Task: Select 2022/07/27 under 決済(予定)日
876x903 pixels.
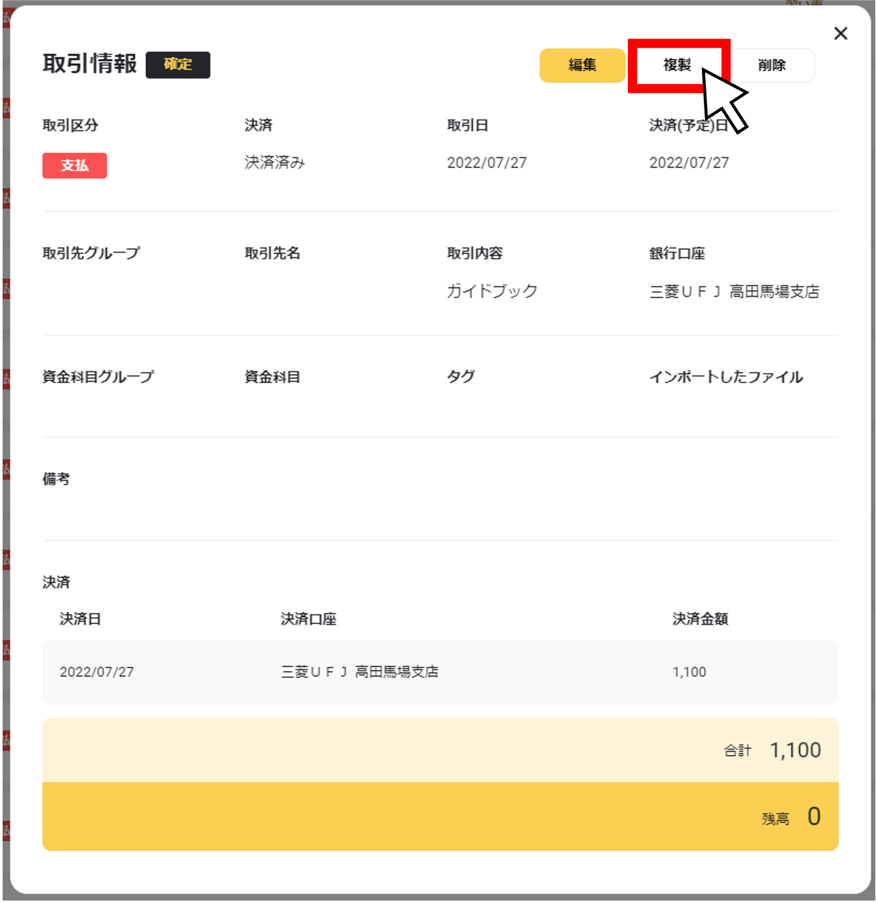Action: pyautogui.click(x=689, y=162)
